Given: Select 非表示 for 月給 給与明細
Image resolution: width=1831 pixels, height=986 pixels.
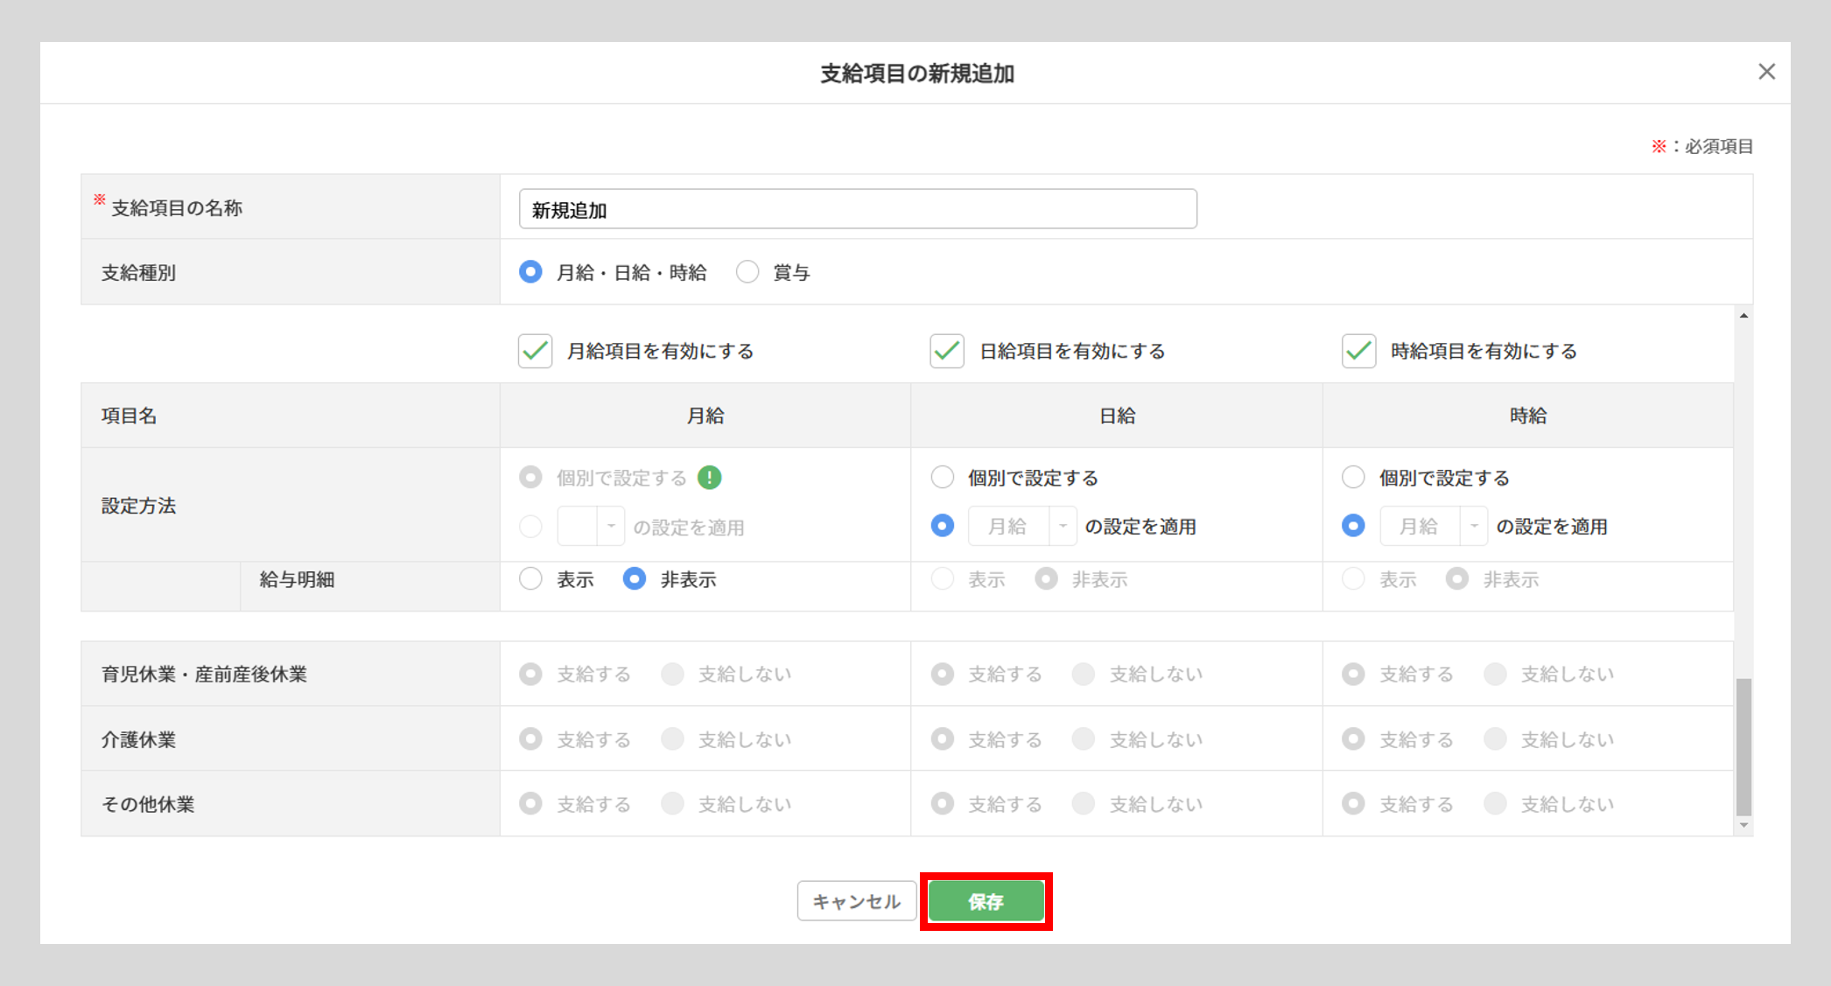Looking at the screenshot, I should point(634,579).
